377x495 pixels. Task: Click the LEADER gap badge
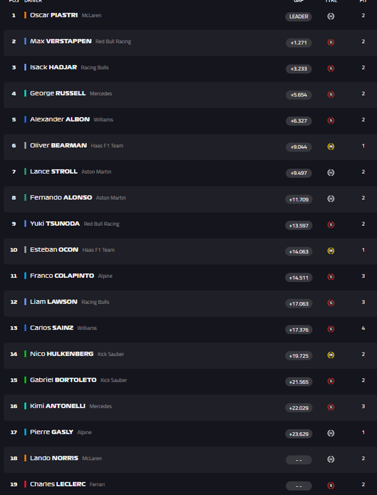pyautogui.click(x=299, y=17)
